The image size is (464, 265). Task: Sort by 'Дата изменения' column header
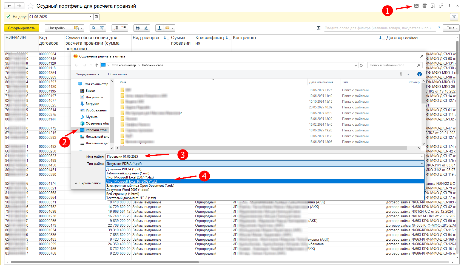point(321,82)
